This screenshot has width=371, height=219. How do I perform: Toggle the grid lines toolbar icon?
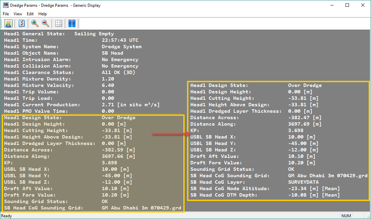[59, 23]
